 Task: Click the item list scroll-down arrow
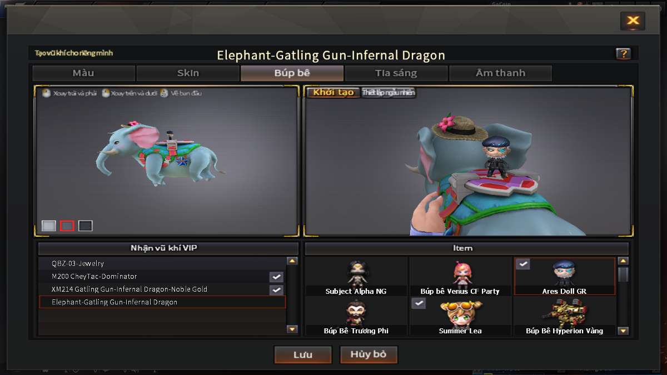(x=623, y=331)
